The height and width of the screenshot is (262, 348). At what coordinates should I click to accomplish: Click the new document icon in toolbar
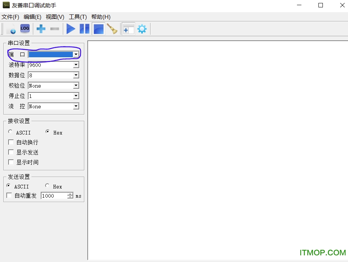tap(11, 29)
